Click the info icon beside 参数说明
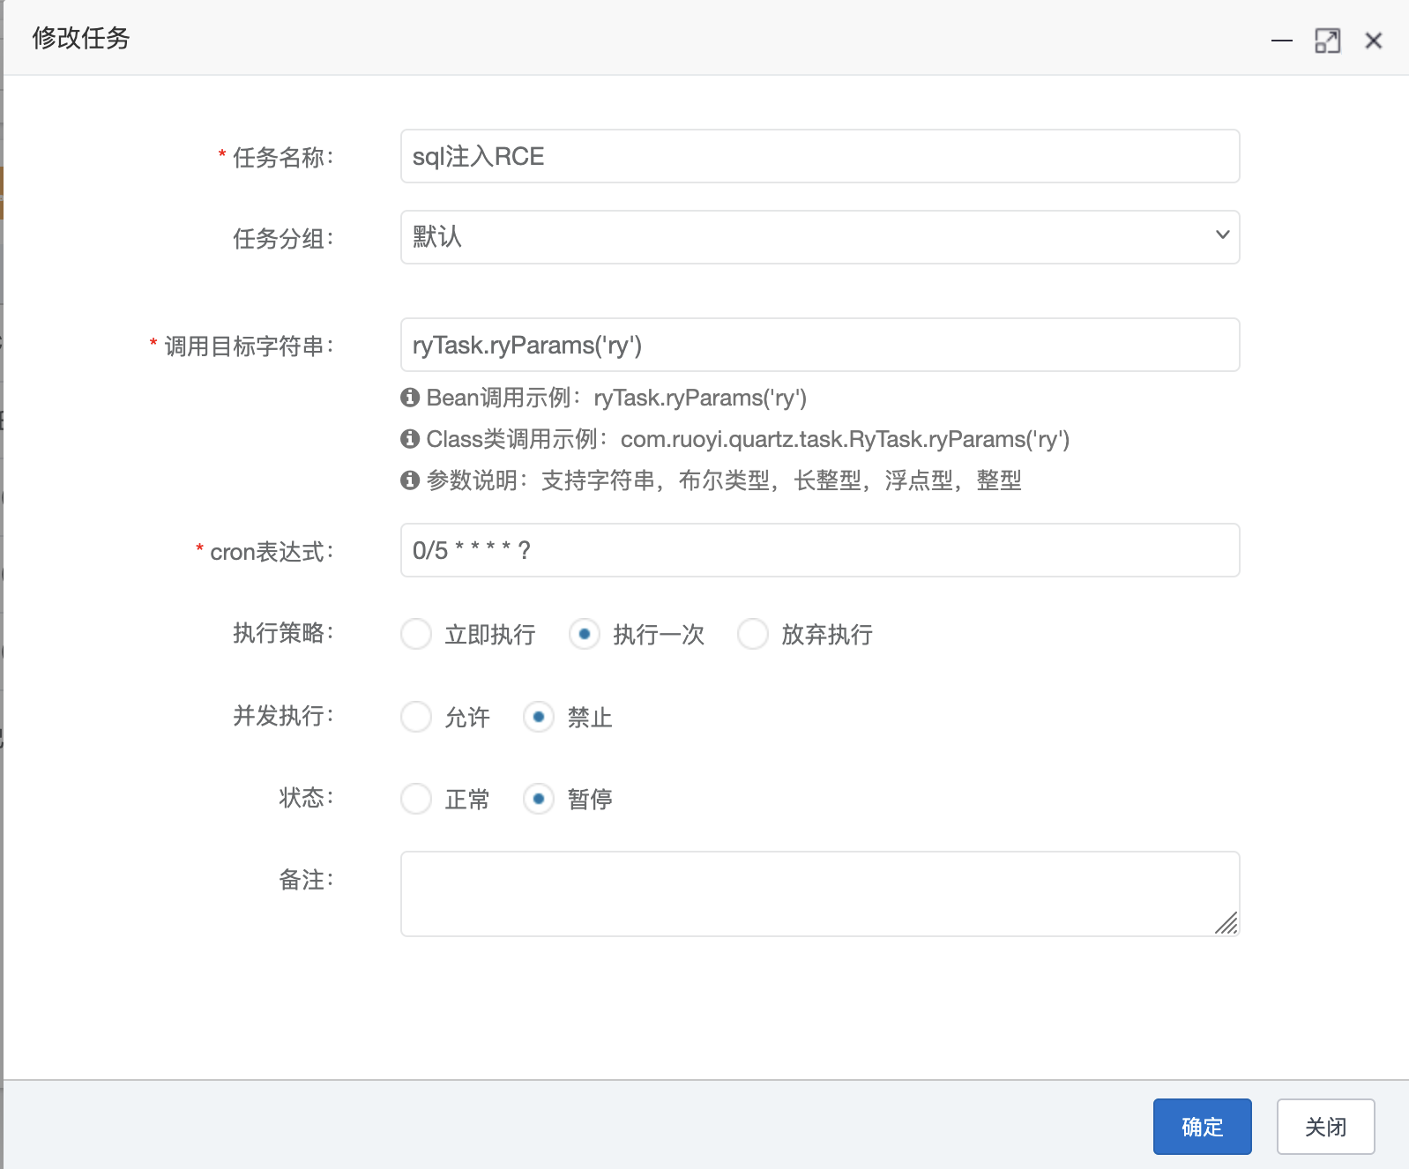Viewport: 1409px width, 1169px height. point(410,480)
